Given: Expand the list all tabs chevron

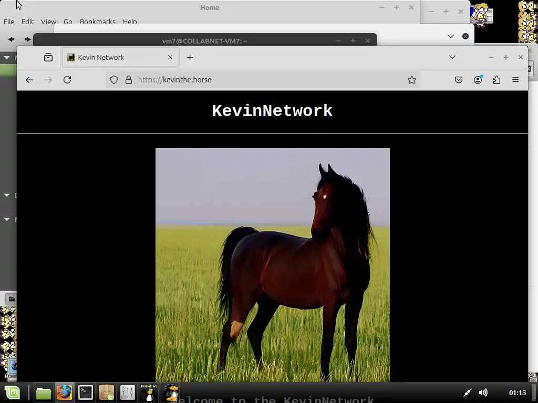Looking at the screenshot, I should pyautogui.click(x=452, y=57).
